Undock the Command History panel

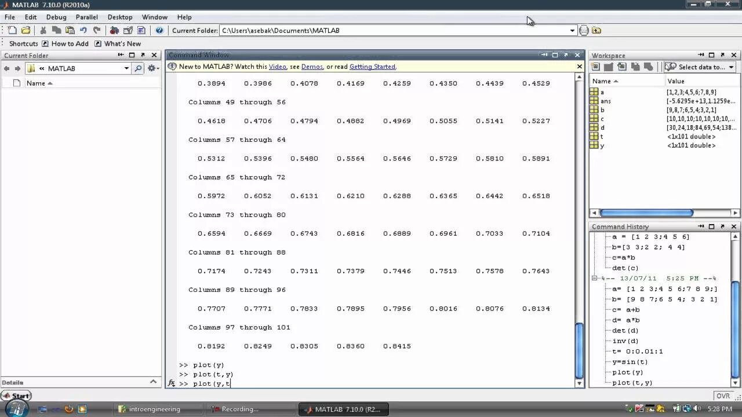tap(723, 226)
